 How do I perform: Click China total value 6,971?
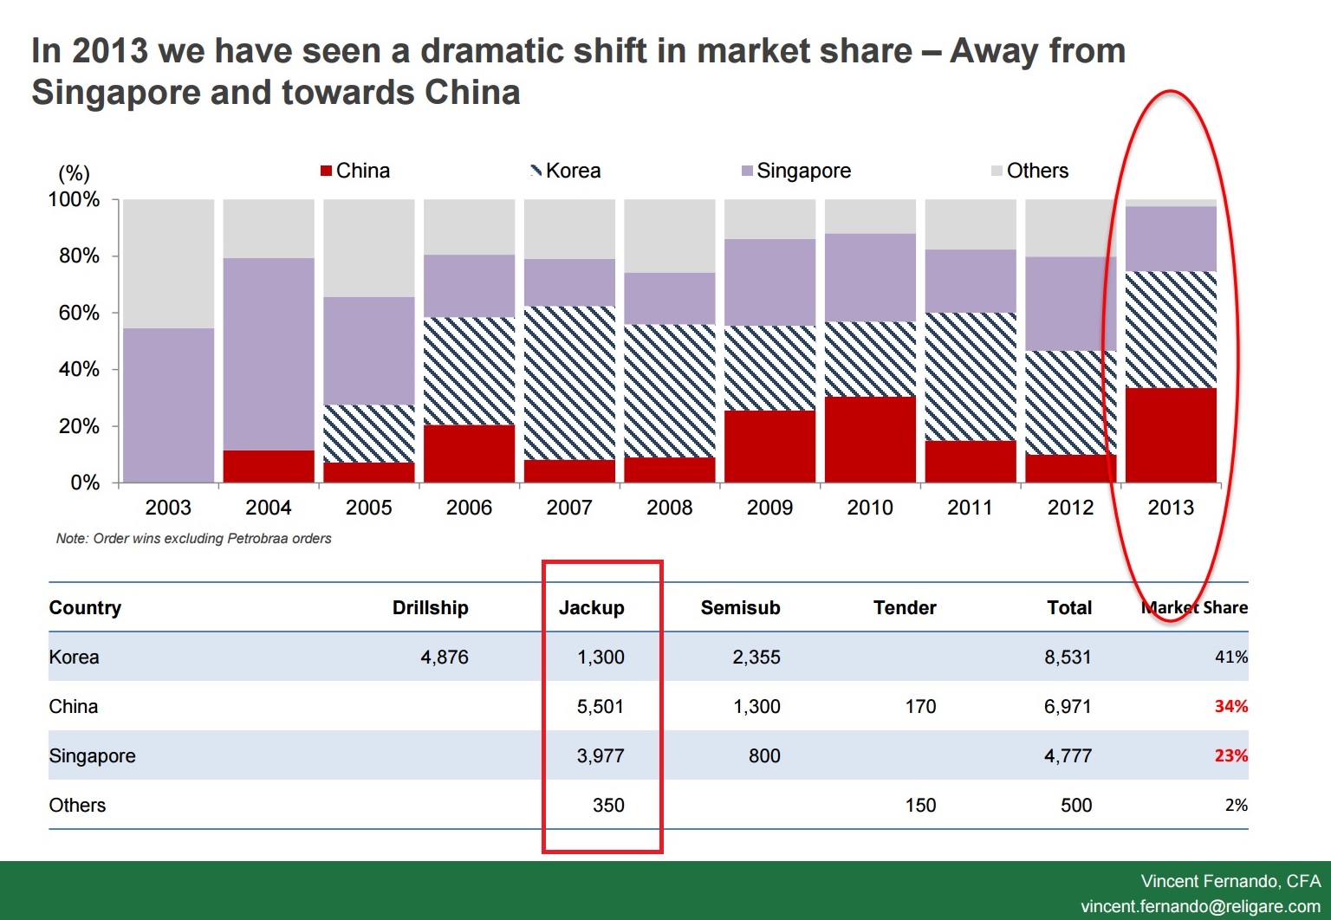1068,706
